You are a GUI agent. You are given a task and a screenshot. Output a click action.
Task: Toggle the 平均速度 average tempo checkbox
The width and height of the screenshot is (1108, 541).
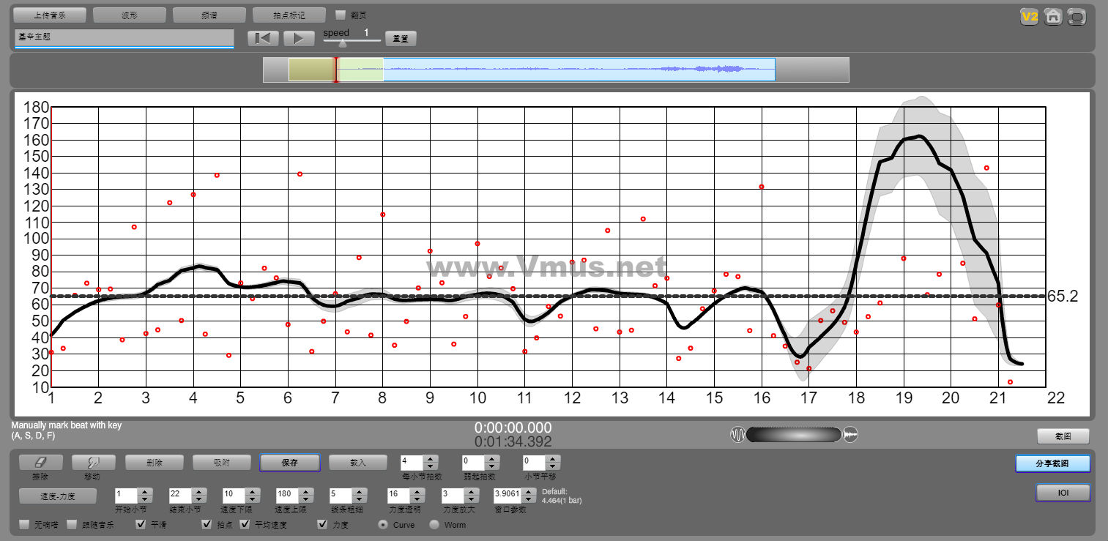point(245,524)
